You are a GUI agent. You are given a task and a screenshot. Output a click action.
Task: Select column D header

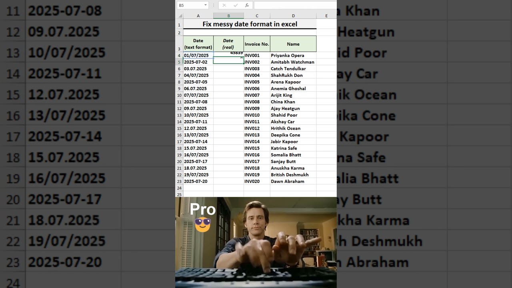293,16
